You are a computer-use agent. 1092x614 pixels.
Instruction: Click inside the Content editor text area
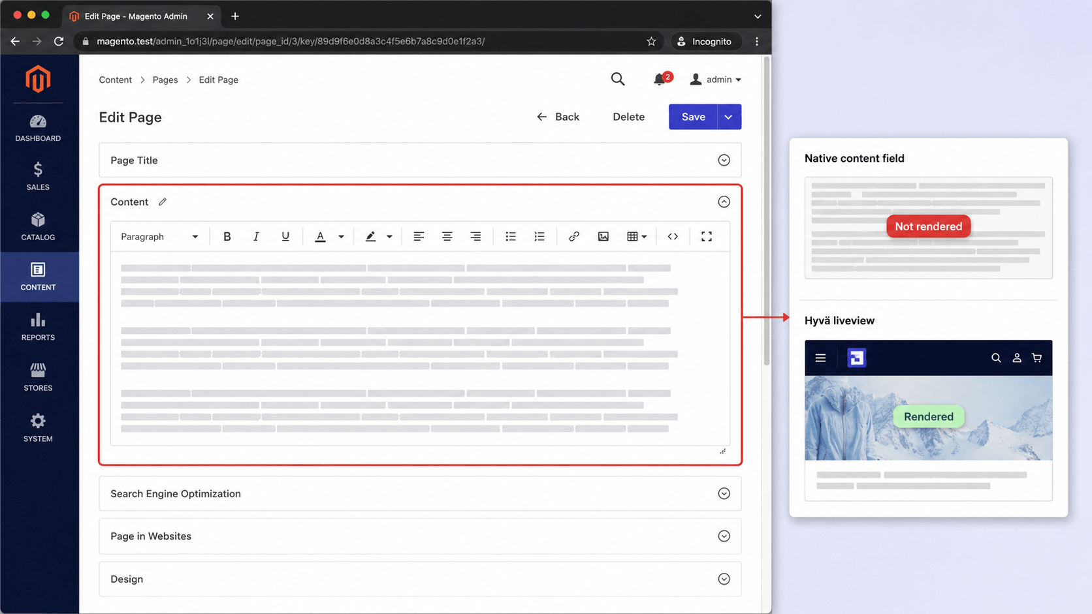point(420,348)
